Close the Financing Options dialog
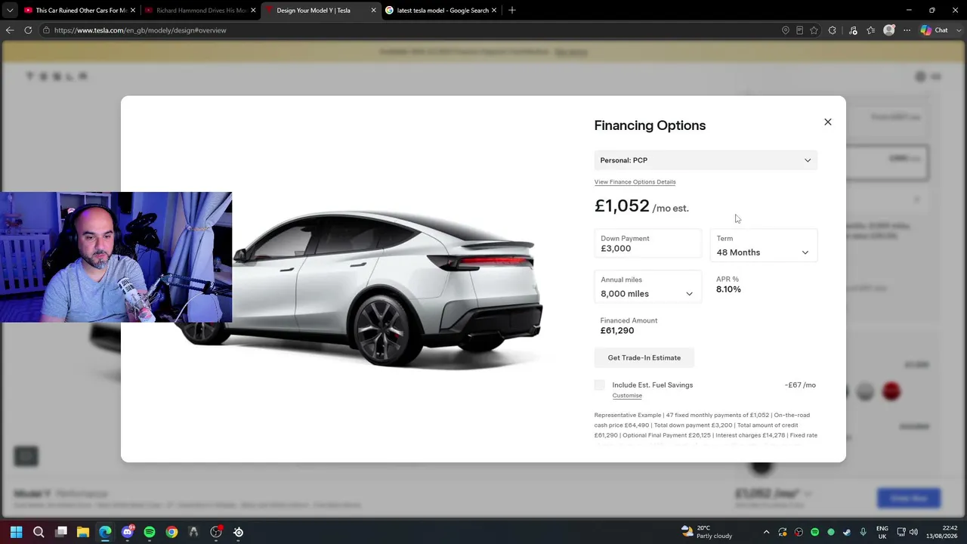 tap(827, 122)
